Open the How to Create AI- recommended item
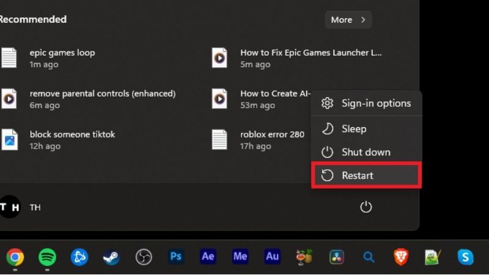 (x=261, y=99)
